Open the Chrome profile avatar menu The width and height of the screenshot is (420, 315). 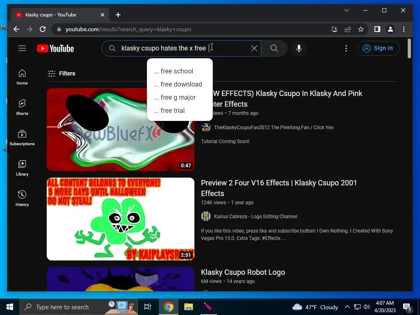390,29
